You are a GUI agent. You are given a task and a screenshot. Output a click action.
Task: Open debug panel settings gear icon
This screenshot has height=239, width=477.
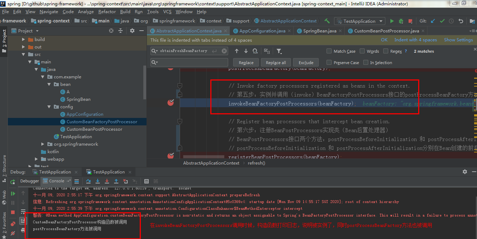465,172
